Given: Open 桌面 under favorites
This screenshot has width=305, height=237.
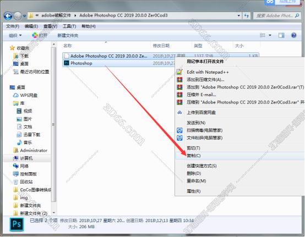Looking at the screenshot, I should tap(21, 64).
